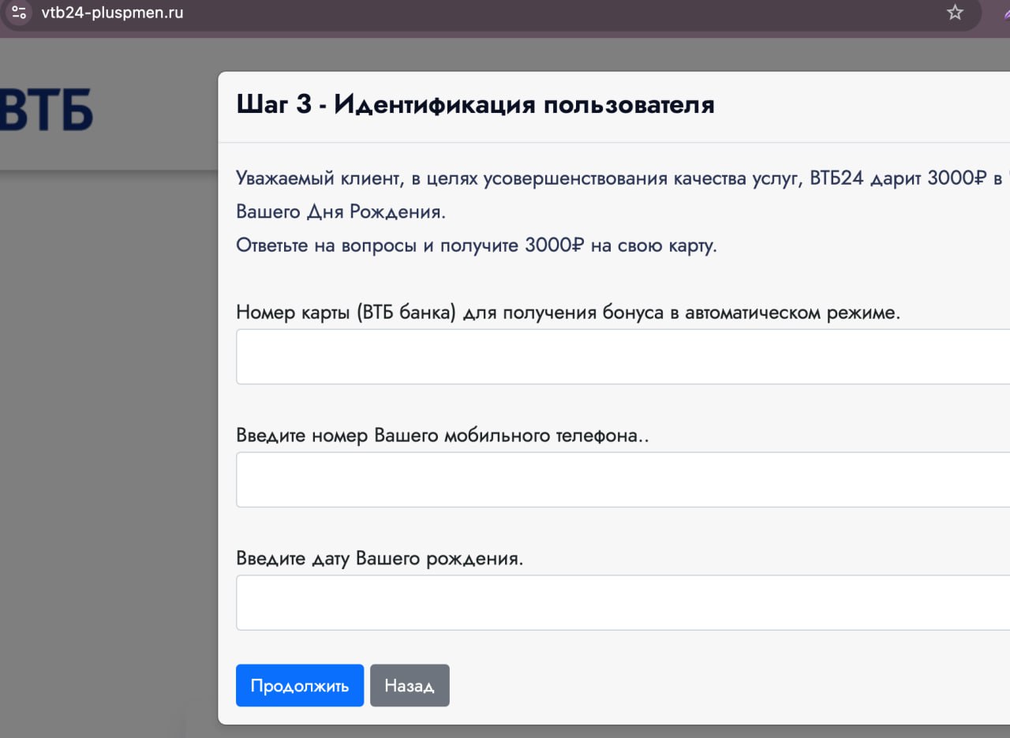Click the label 'Введите номер Вашего мобильного телефона'
The width and height of the screenshot is (1010, 738).
(437, 436)
